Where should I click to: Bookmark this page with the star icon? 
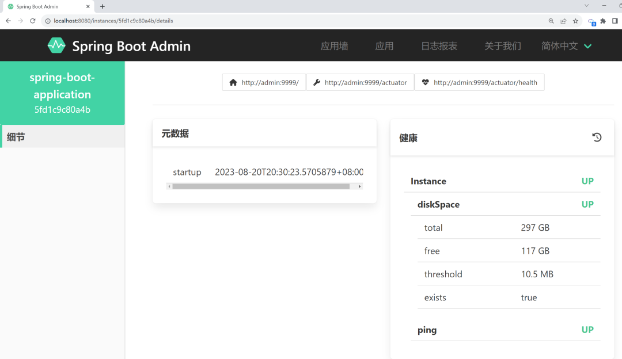pyautogui.click(x=575, y=21)
